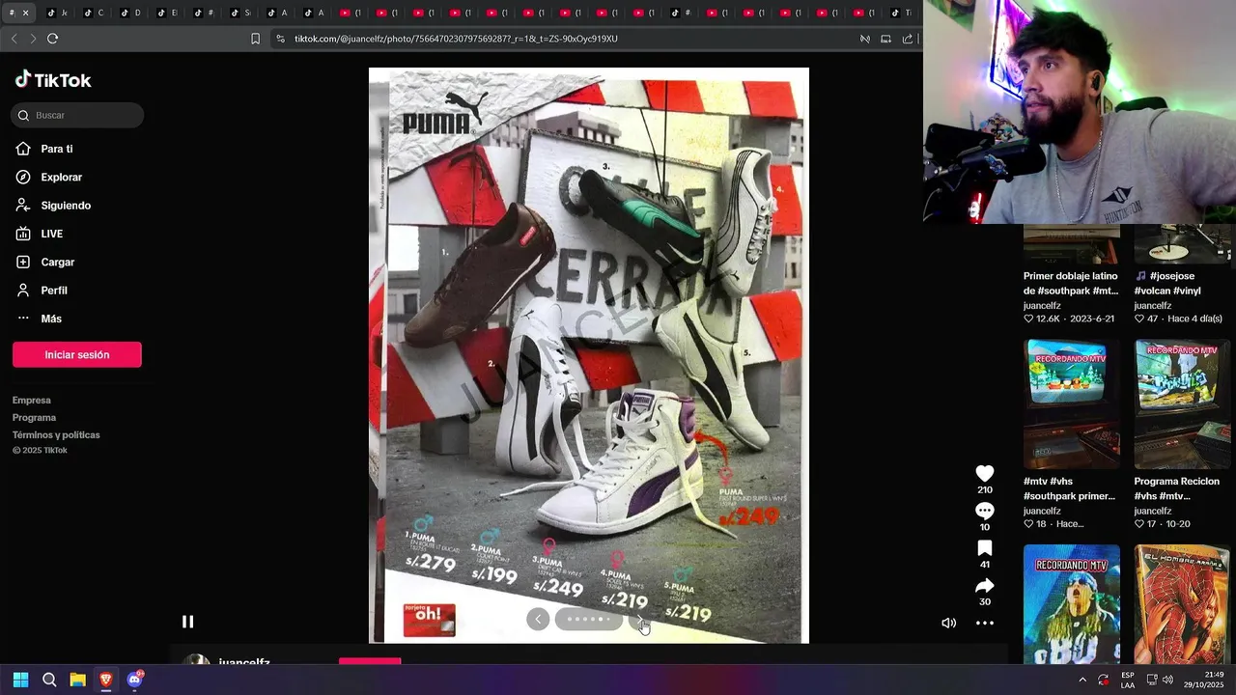Open the Empresa footer link

pyautogui.click(x=32, y=400)
